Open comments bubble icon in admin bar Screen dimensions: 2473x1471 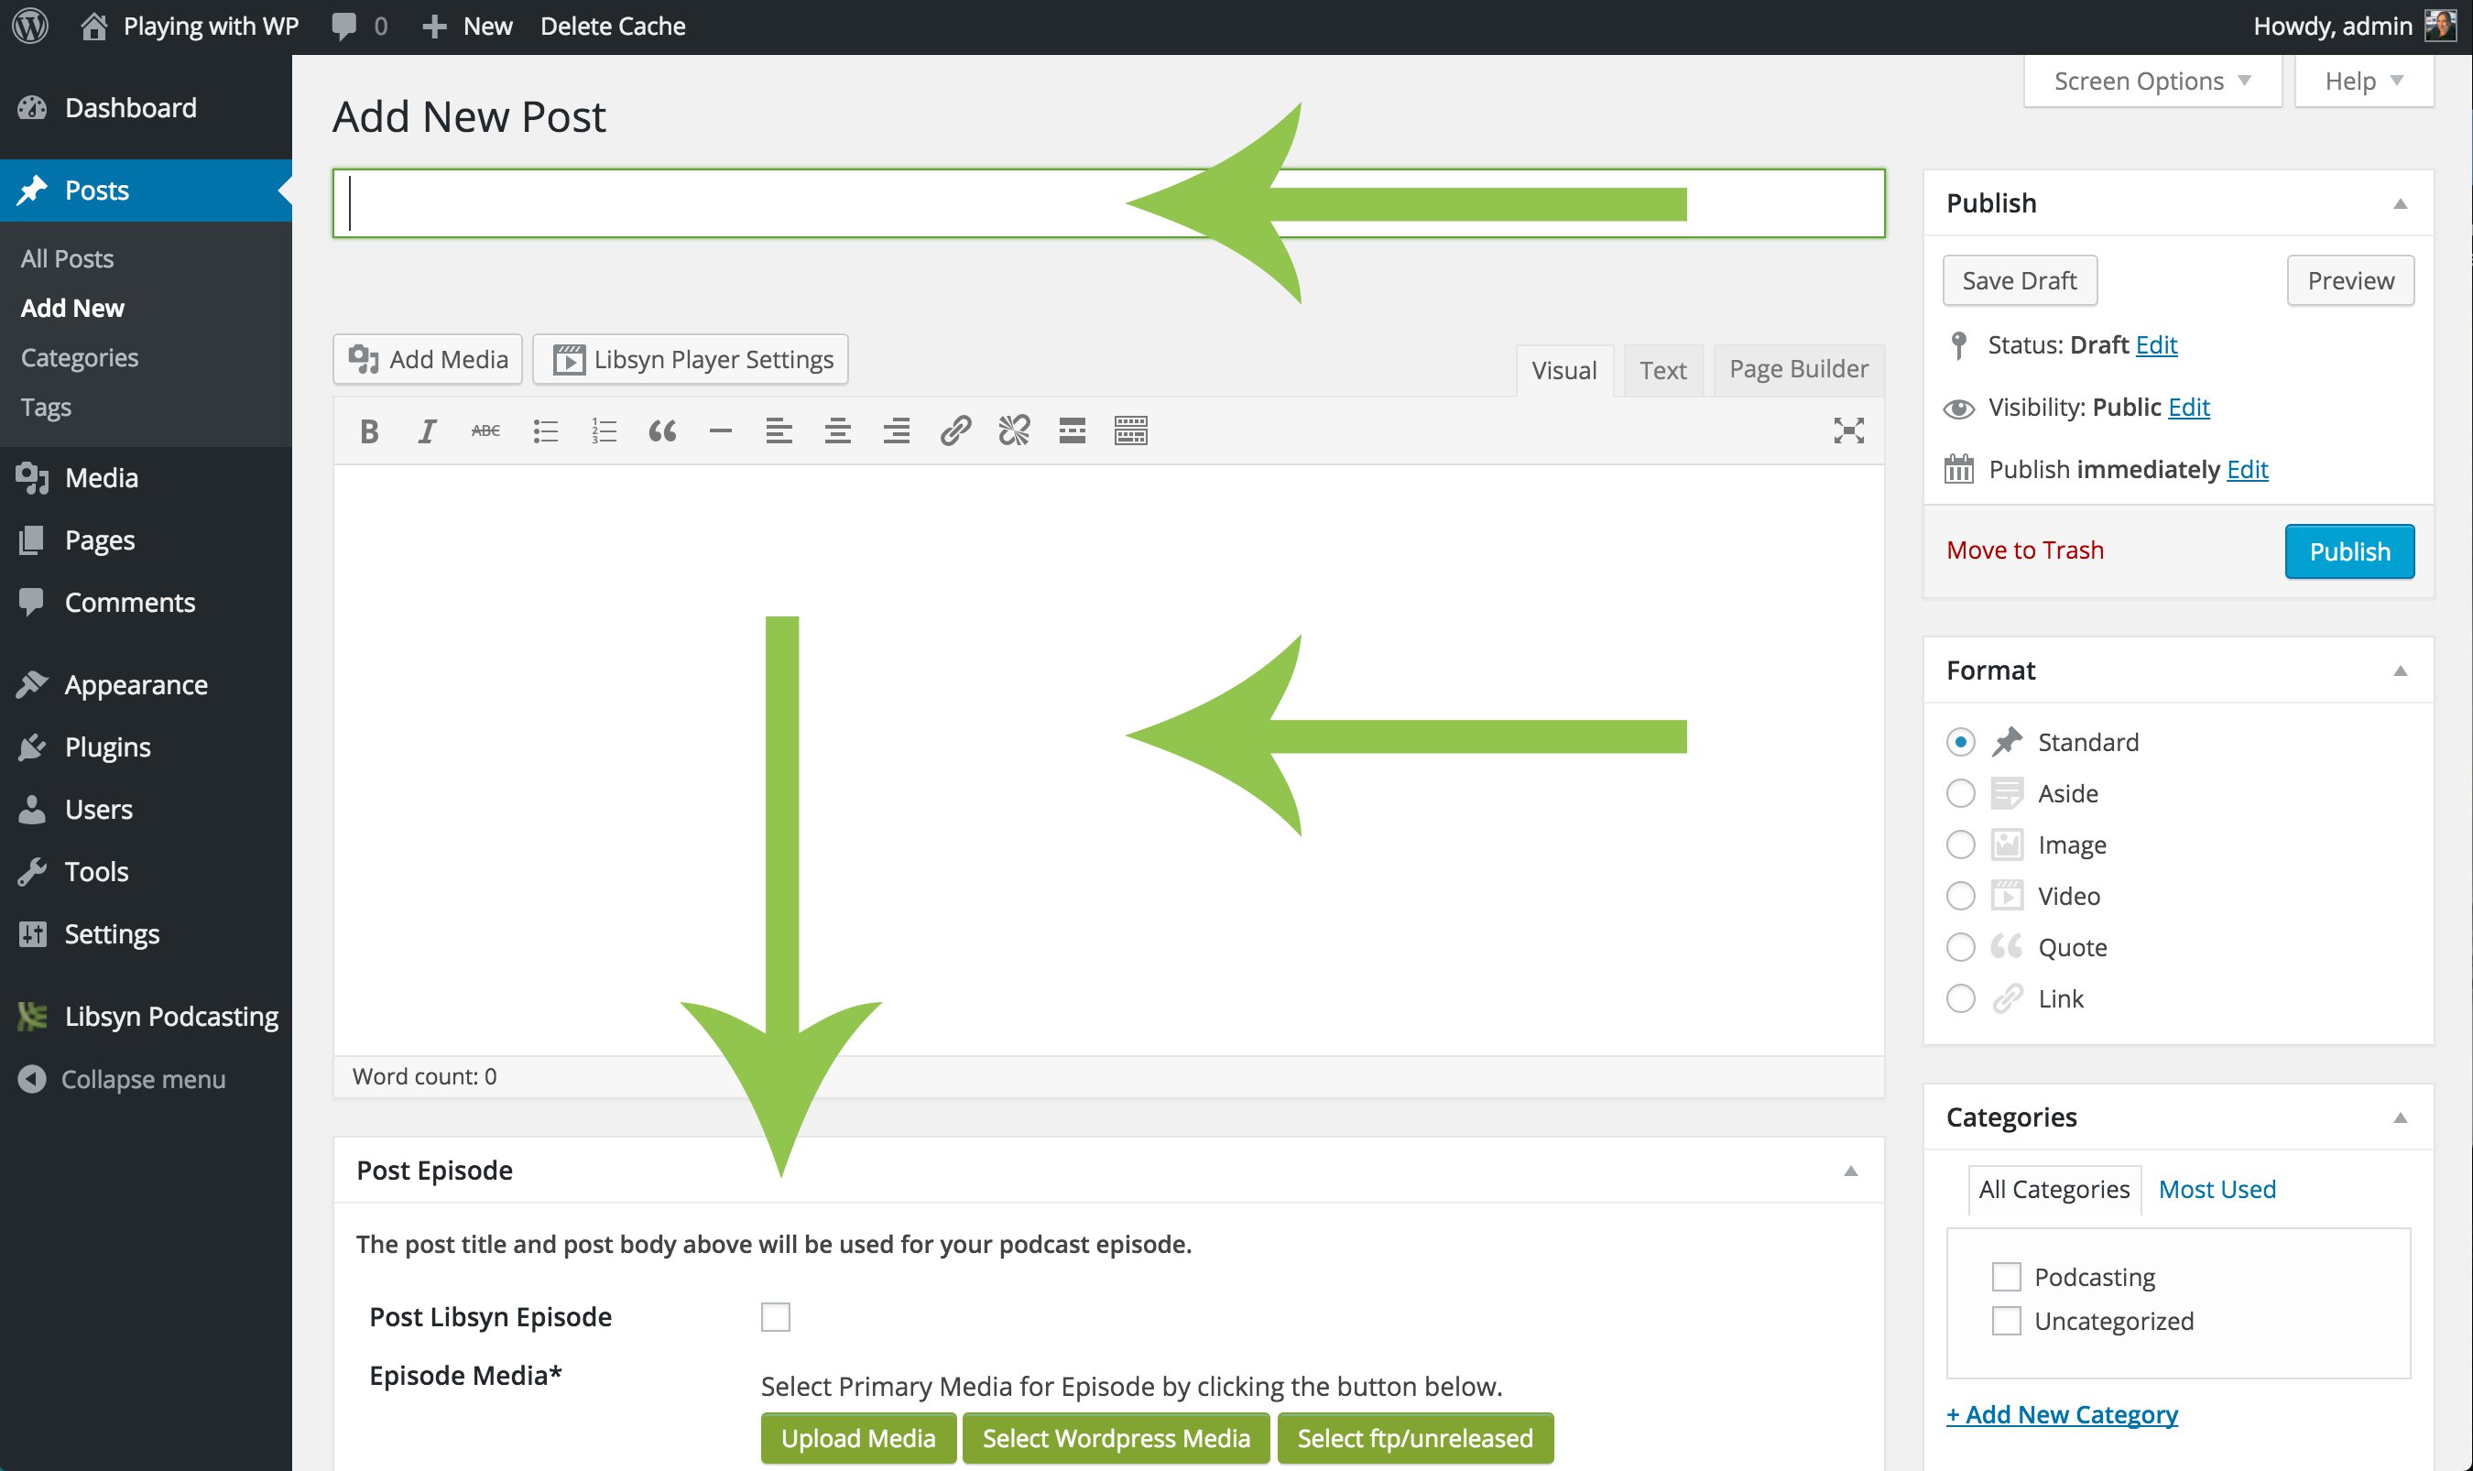344,27
